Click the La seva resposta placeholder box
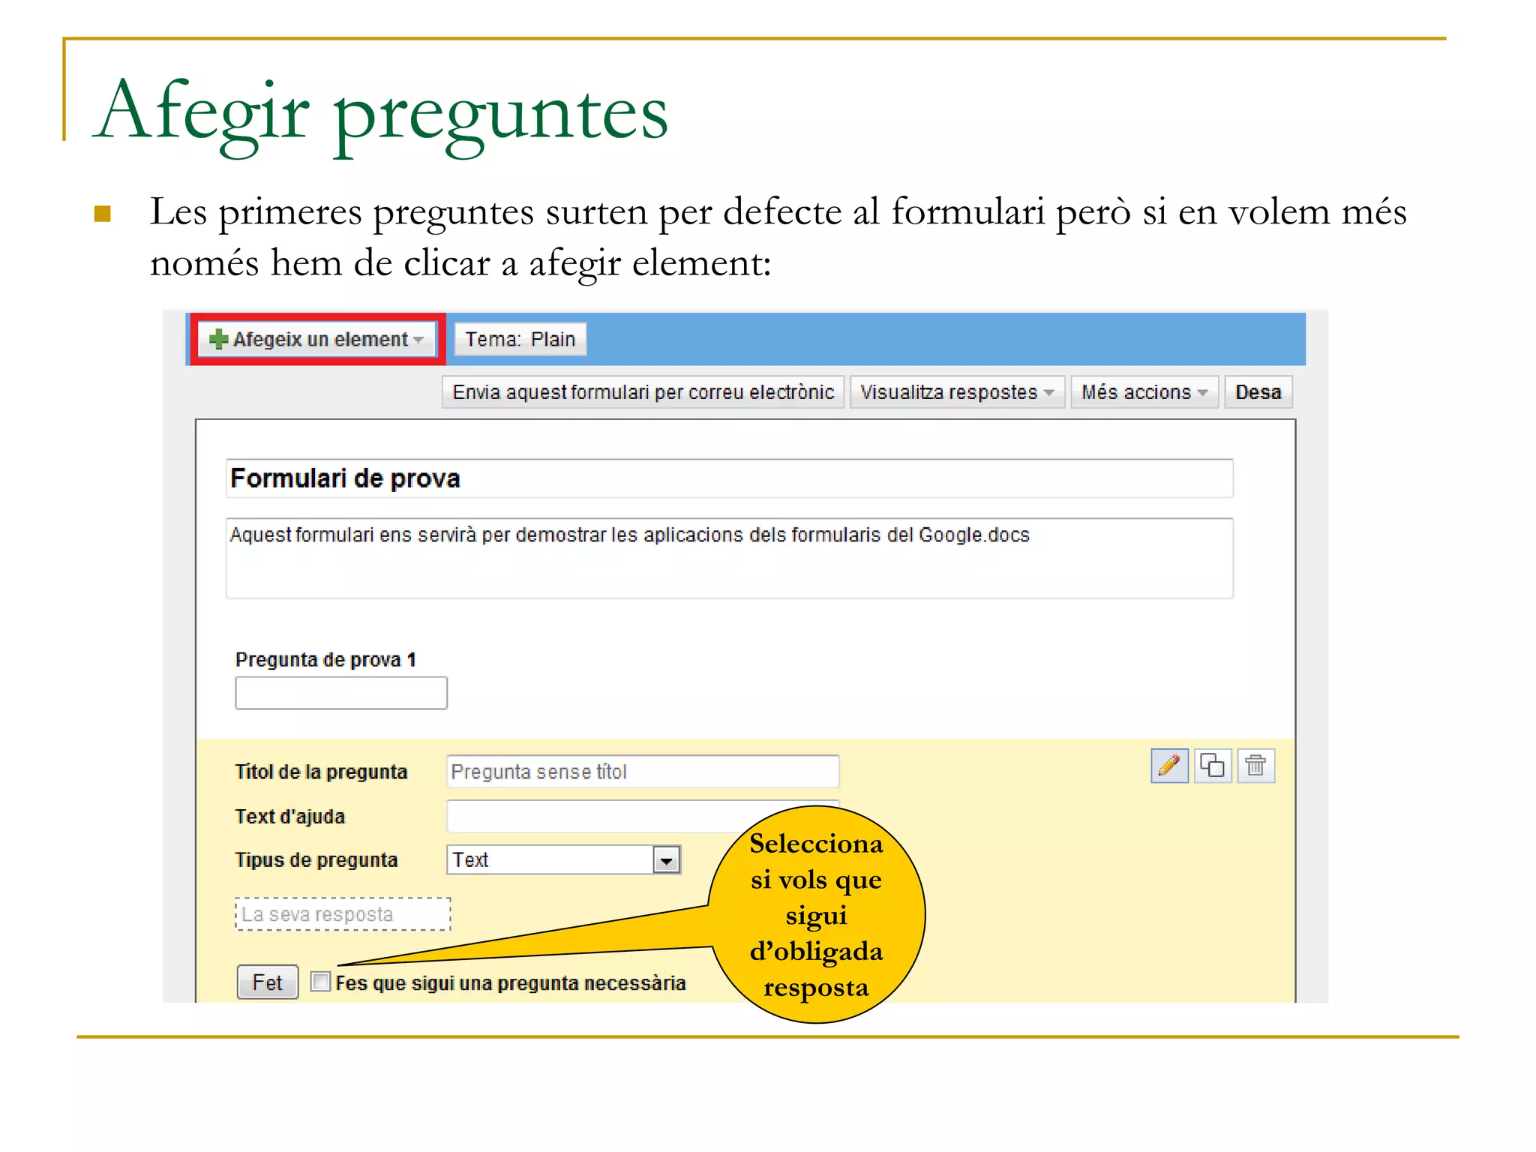The height and width of the screenshot is (1152, 1536). [343, 914]
